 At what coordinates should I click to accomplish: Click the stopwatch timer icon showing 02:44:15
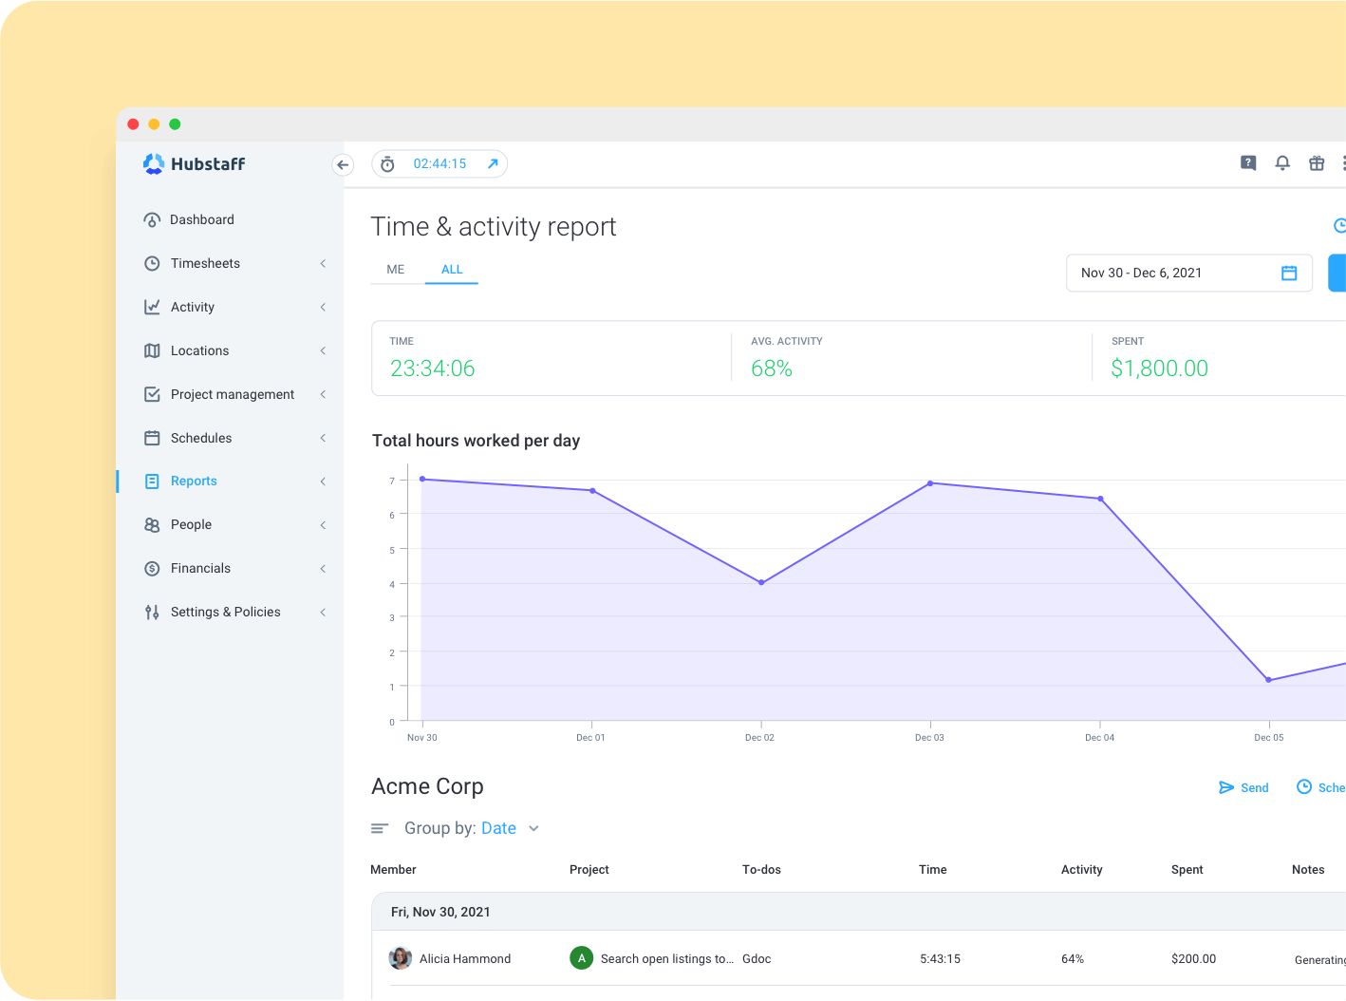tap(387, 163)
